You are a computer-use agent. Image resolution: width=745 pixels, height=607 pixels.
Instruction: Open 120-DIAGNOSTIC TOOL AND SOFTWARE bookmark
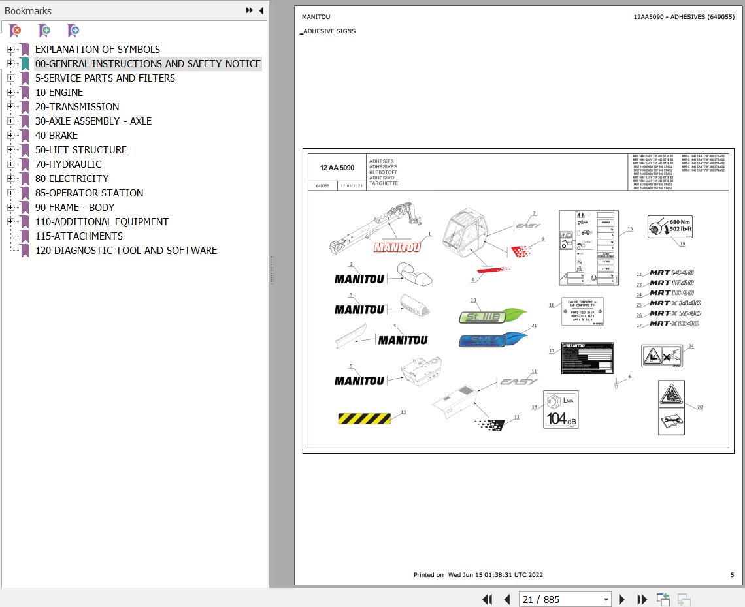click(126, 250)
